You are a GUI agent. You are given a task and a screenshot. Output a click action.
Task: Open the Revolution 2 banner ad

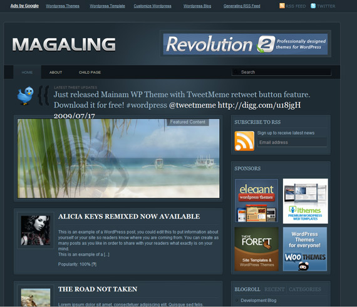(x=246, y=44)
